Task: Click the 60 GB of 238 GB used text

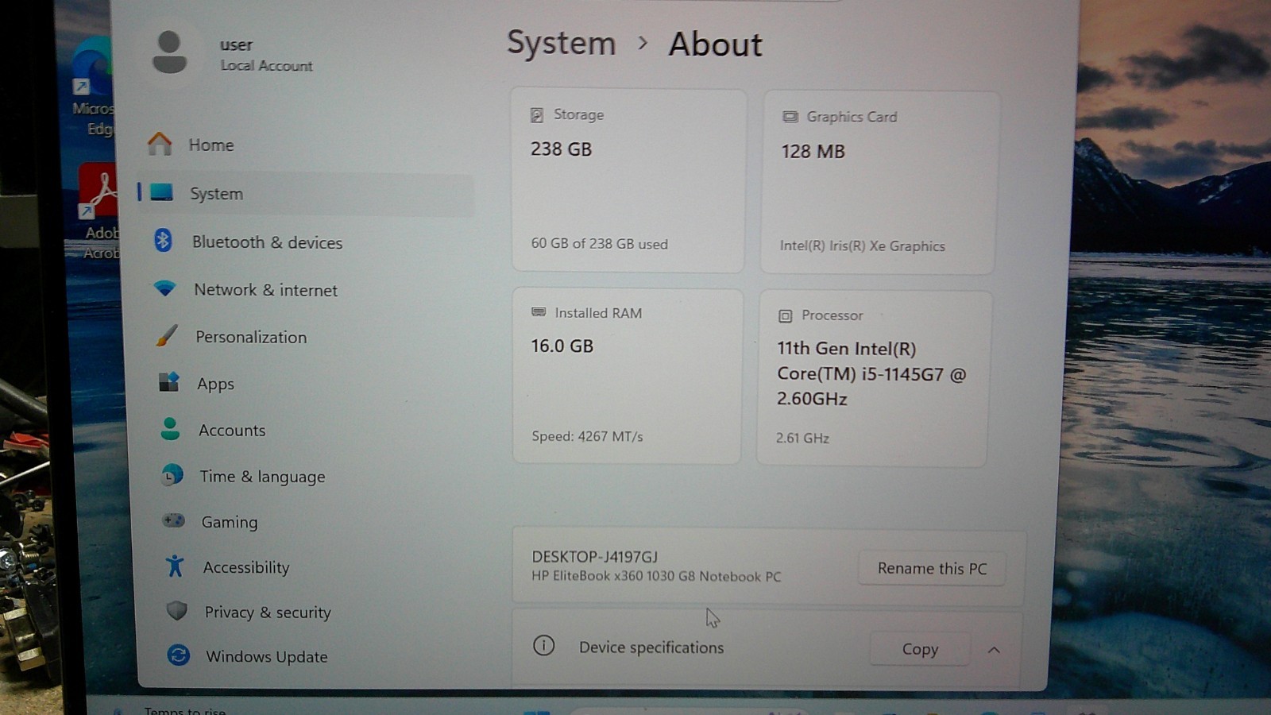Action: (599, 244)
